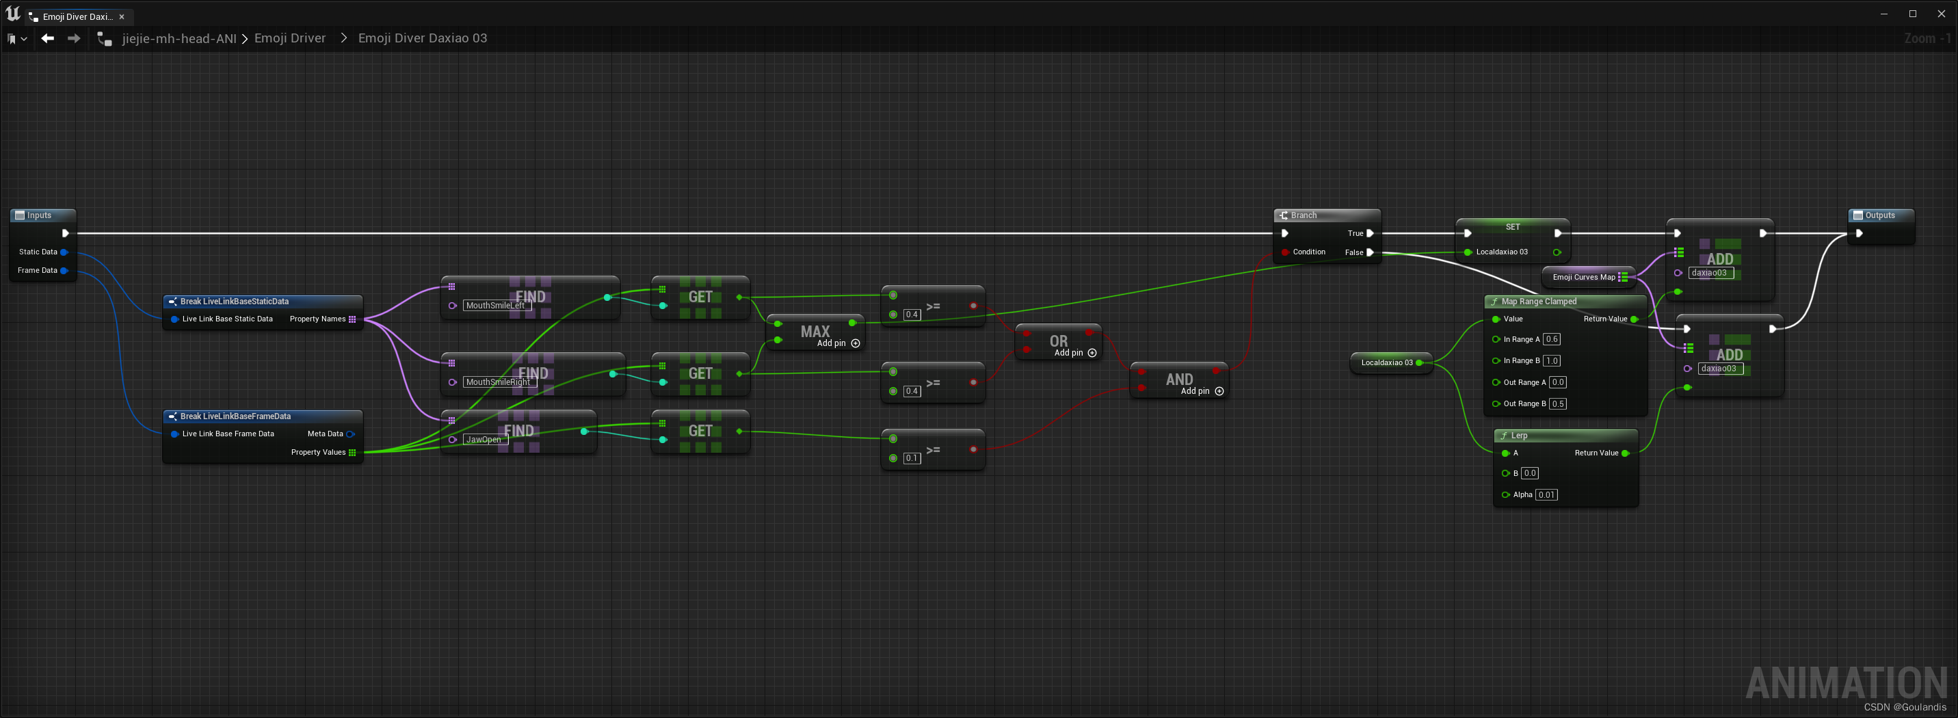The image size is (1958, 718).
Task: Select the Map Range Clamped node header
Action: tap(1565, 302)
